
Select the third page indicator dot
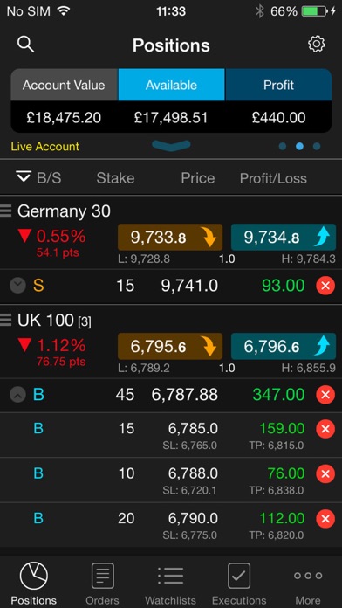[x=317, y=146]
